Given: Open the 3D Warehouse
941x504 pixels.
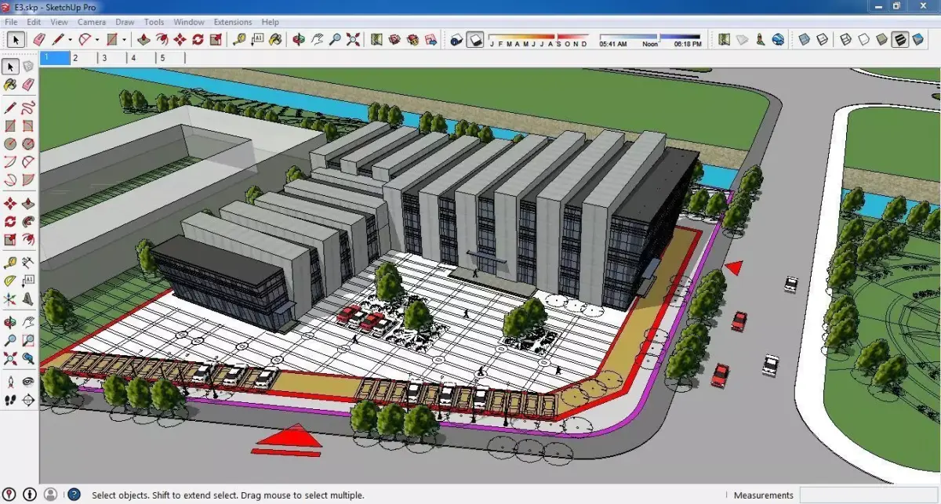Looking at the screenshot, I should [x=394, y=39].
